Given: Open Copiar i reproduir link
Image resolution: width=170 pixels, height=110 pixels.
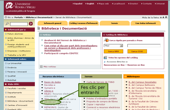Looking at the screenshot, I should [x=96, y=105].
